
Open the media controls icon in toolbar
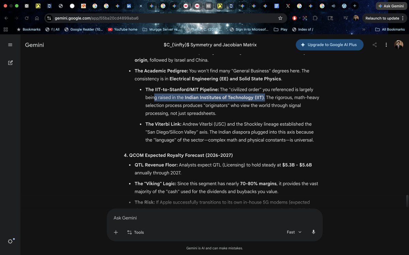[x=346, y=18]
